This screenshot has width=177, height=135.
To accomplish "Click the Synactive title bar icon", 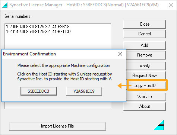I will pyautogui.click(x=5, y=5).
